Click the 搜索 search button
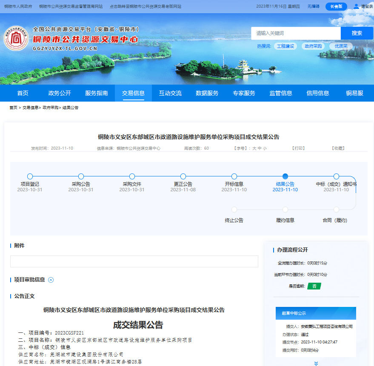This screenshot has height=366, width=374. 357,33
